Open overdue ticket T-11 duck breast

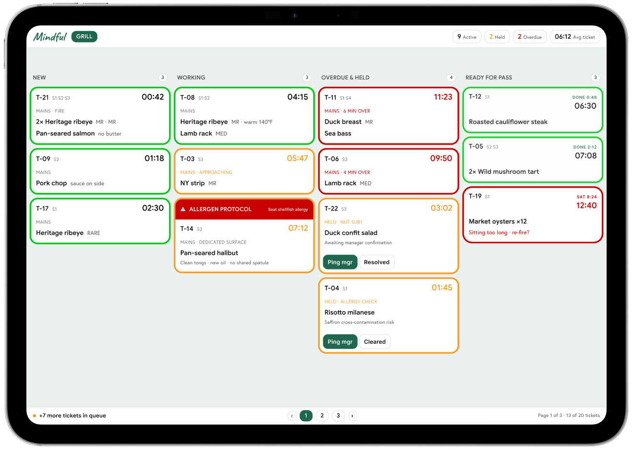tap(388, 115)
